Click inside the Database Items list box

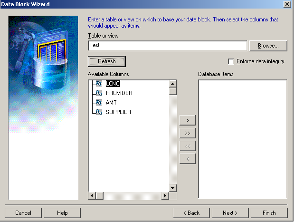tap(243, 139)
